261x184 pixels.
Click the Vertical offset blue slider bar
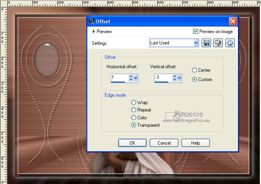(x=161, y=82)
